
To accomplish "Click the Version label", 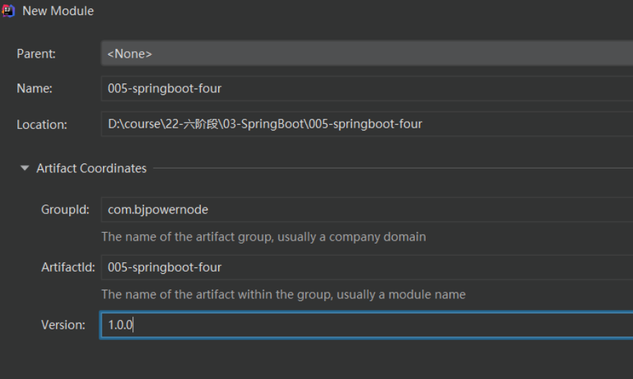I will [63, 325].
